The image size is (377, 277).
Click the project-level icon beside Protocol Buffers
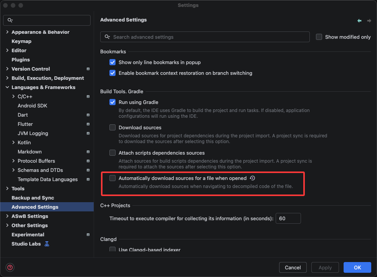88,161
